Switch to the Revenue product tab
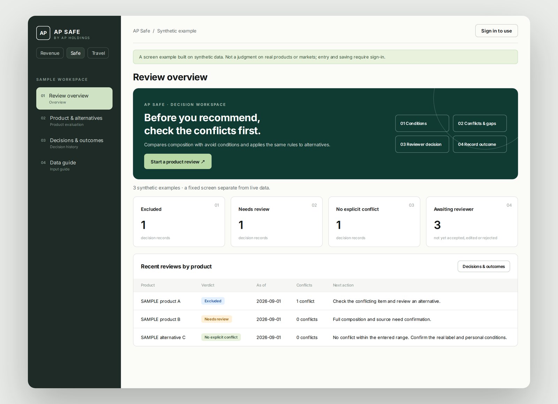 [x=50, y=53]
